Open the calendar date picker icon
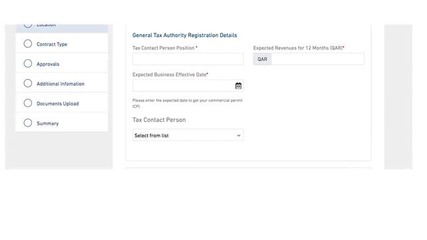Image resolution: width=427 pixels, height=240 pixels. tap(238, 86)
